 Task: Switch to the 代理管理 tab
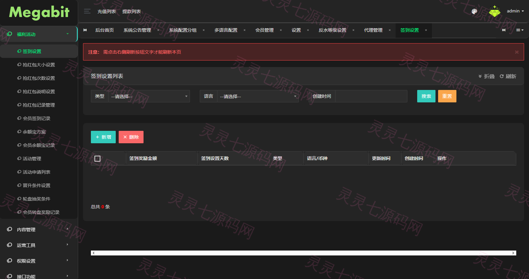pos(373,30)
